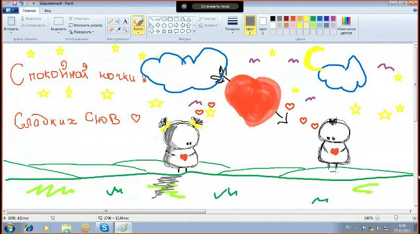
Task: Pick the Eraser tool
Action: pos(111,29)
